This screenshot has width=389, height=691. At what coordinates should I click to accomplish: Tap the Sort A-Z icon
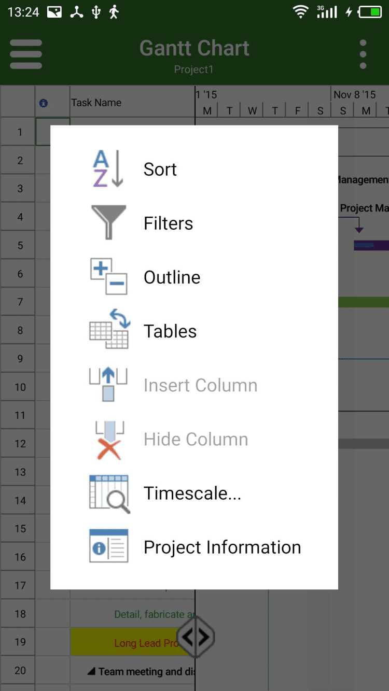coord(108,169)
